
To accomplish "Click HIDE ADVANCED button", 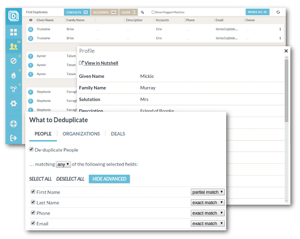I will (x=109, y=179).
